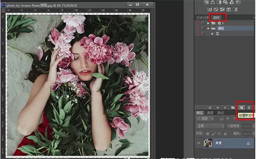Toggle the dialog box for 调色 set
This screenshot has height=159, width=256.
pyautogui.click(x=203, y=28)
